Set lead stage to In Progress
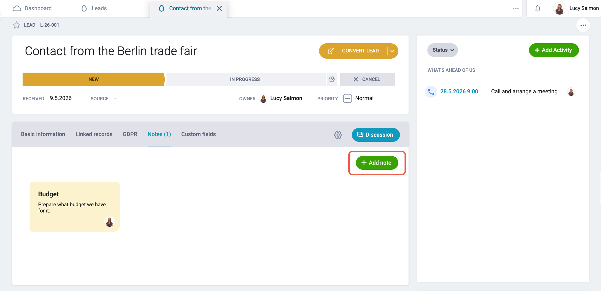Image resolution: width=601 pixels, height=291 pixels. click(x=245, y=79)
